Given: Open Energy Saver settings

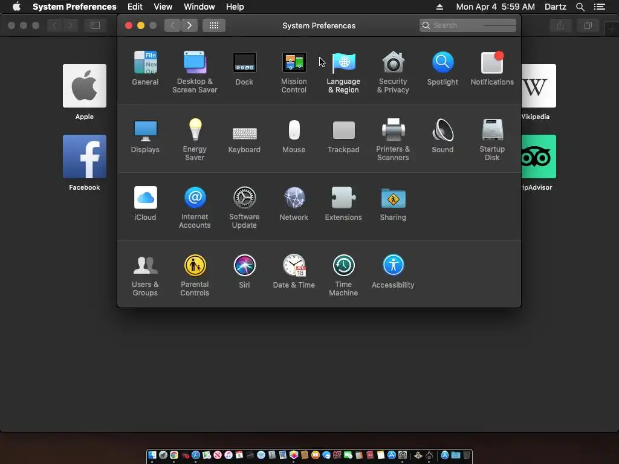Looking at the screenshot, I should 195,140.
